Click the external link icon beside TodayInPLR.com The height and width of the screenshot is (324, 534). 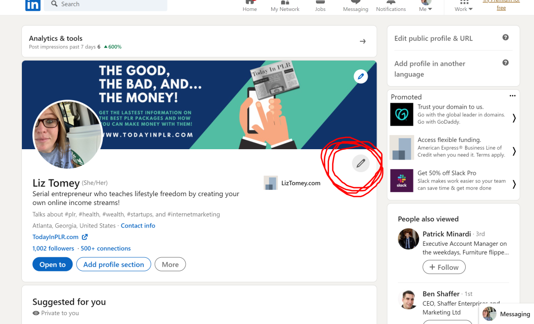(85, 237)
